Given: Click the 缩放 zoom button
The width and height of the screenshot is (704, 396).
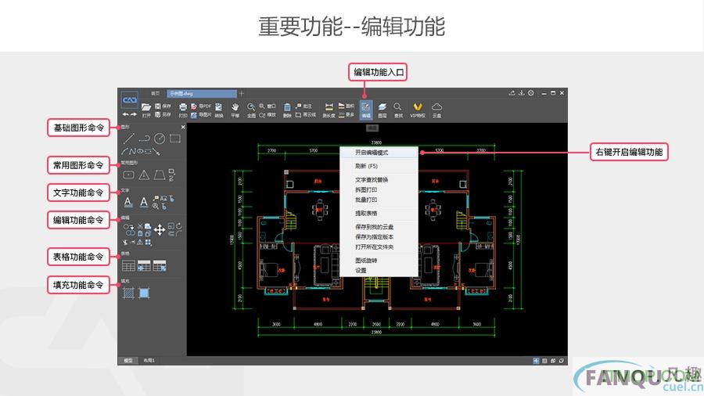Looking at the screenshot, I should tap(268, 115).
